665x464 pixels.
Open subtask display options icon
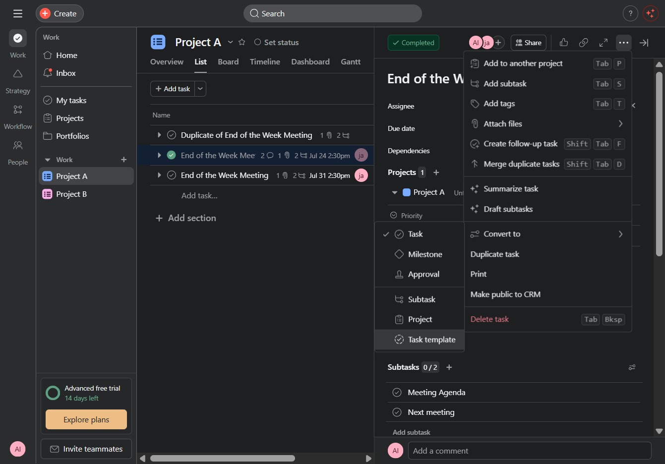point(632,367)
